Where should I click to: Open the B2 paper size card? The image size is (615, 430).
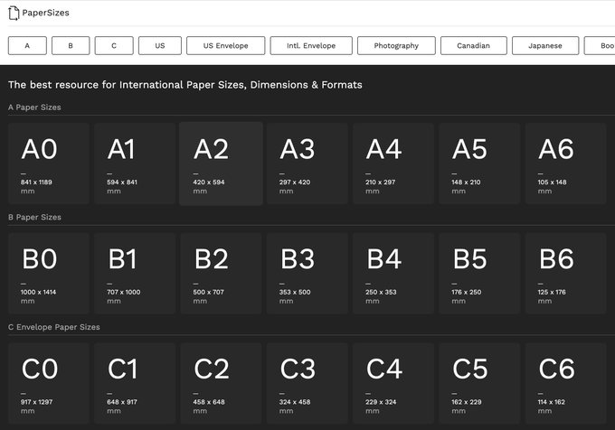[221, 274]
